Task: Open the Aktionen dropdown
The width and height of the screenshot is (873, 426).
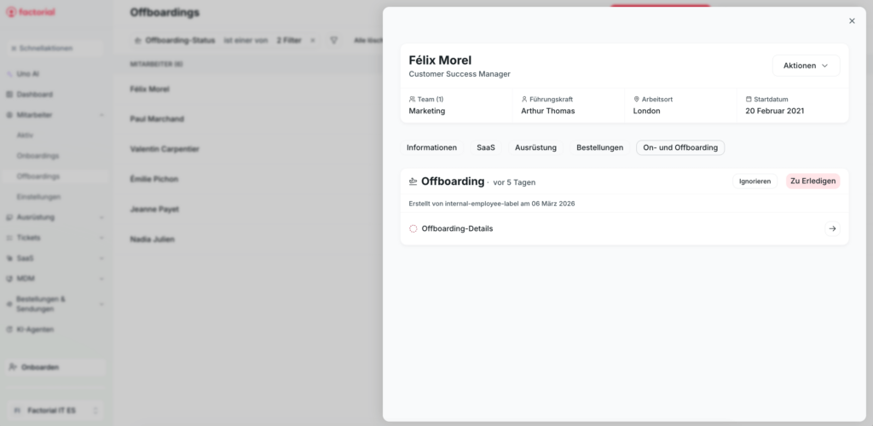Action: (806, 66)
